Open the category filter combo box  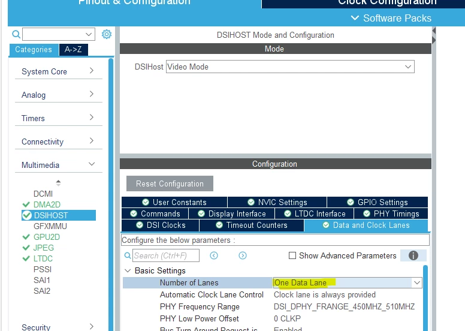tap(59, 34)
